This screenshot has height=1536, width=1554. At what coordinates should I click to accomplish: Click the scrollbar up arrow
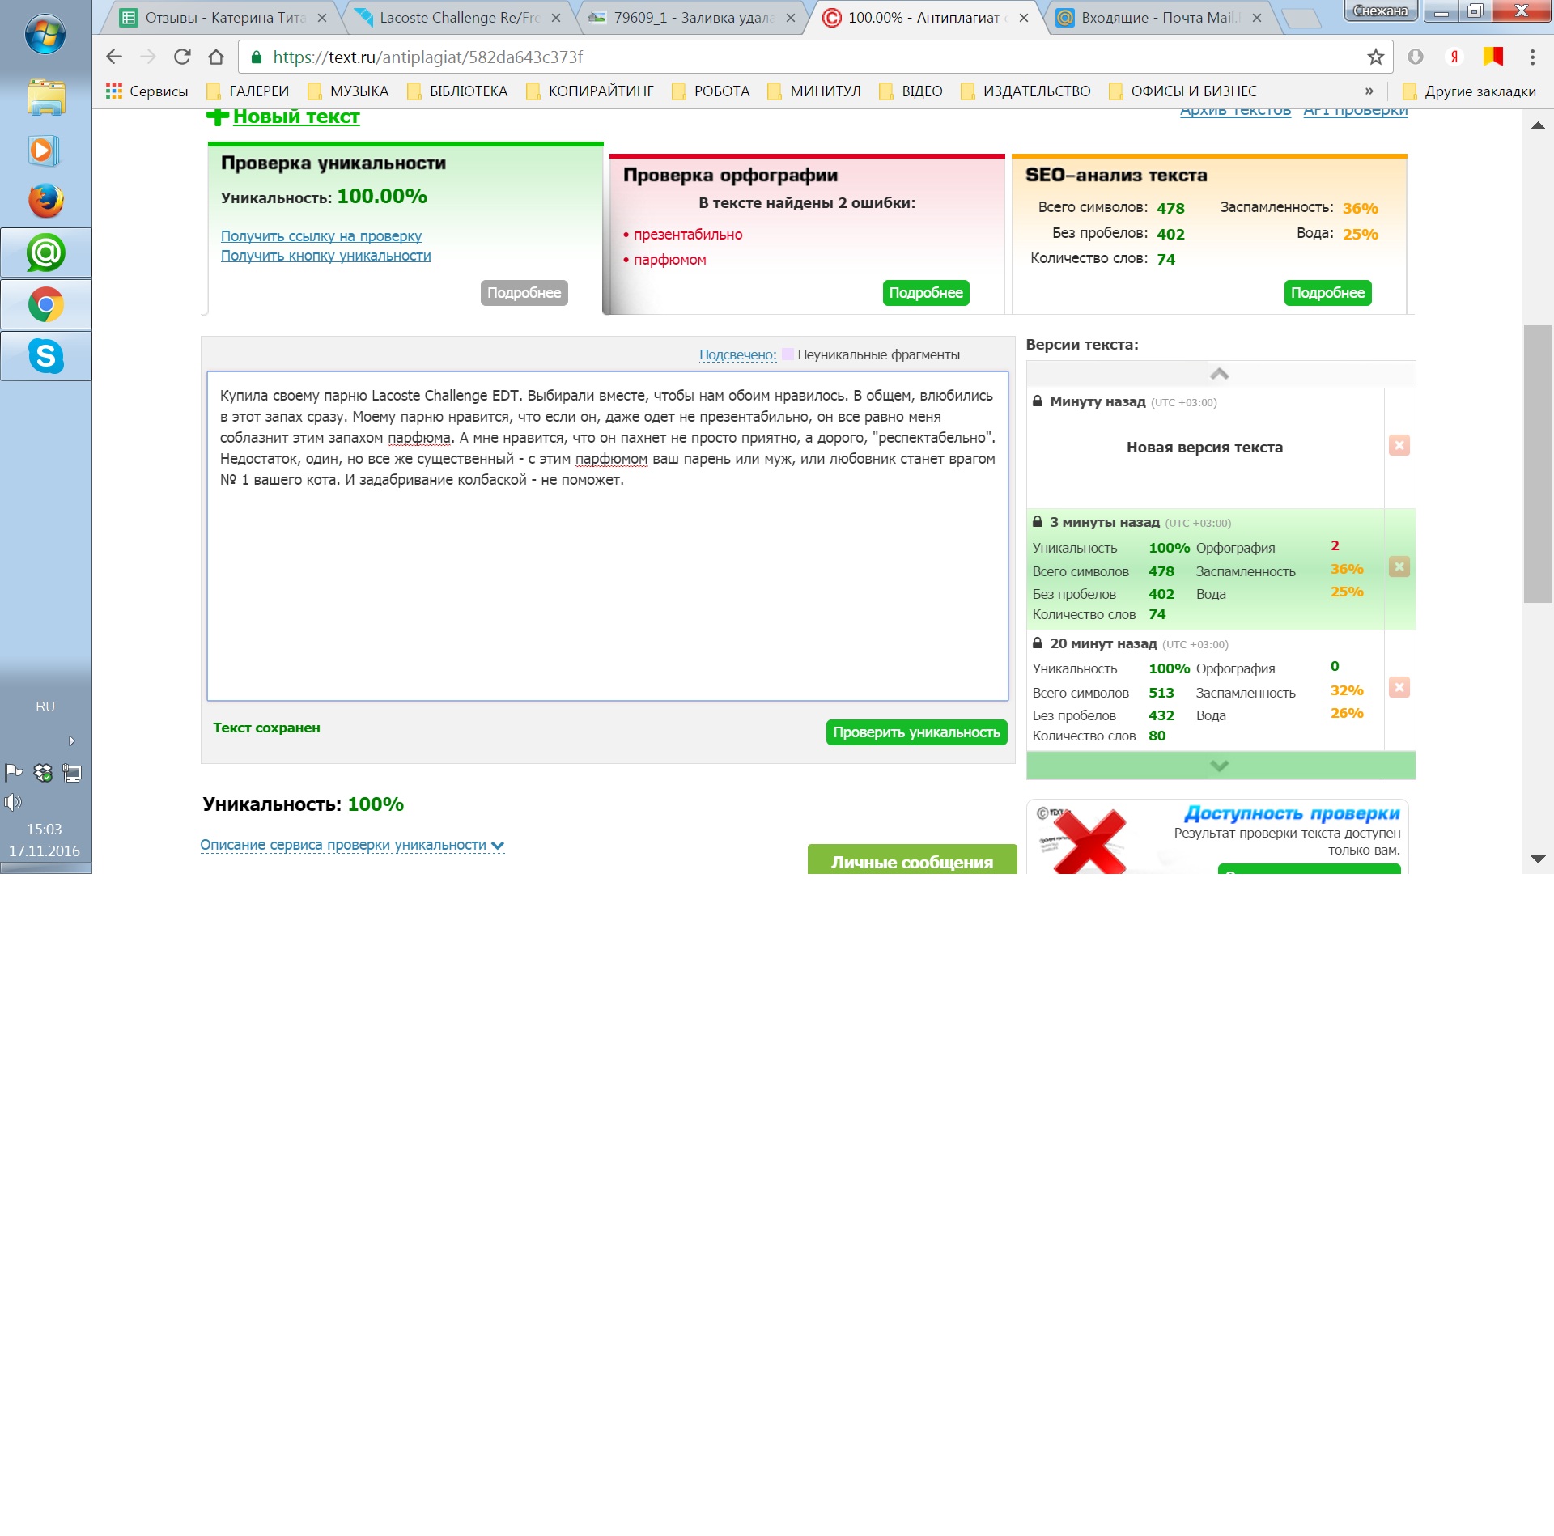pyautogui.click(x=1539, y=125)
